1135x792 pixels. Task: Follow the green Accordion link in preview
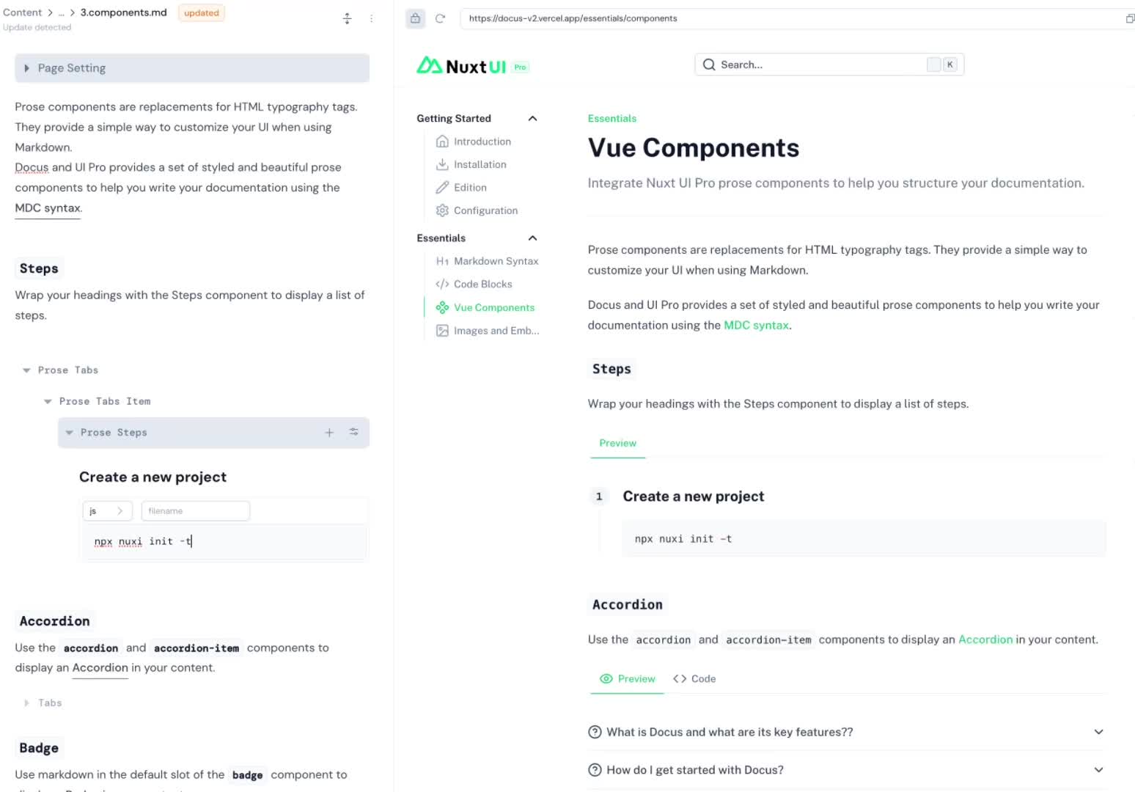click(x=985, y=639)
